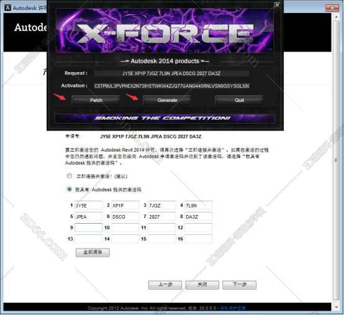
Task: Click empty activation field 12
Action: point(199,227)
